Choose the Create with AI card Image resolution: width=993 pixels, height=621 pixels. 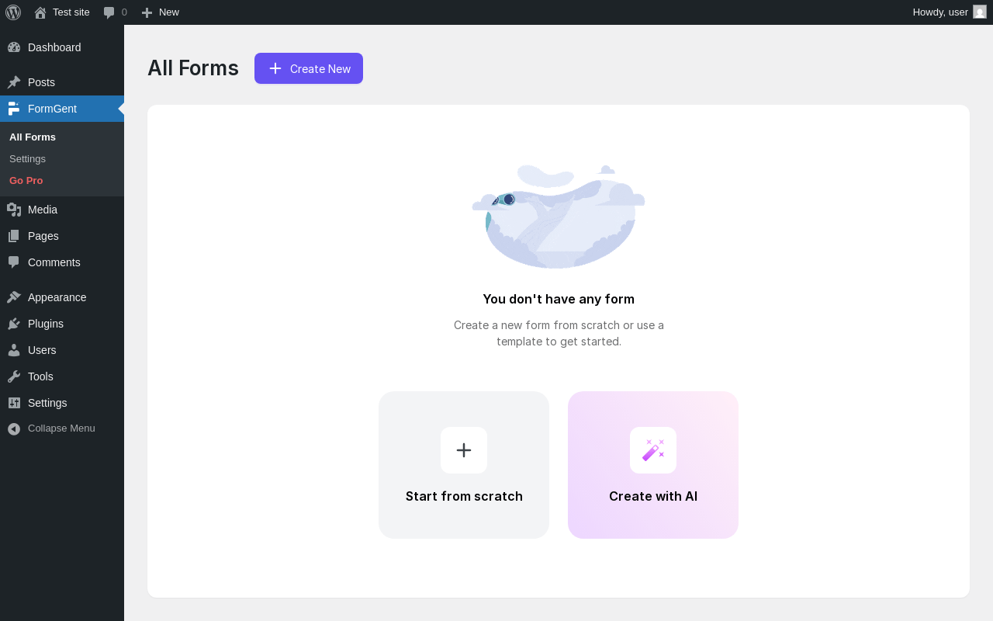point(653,465)
